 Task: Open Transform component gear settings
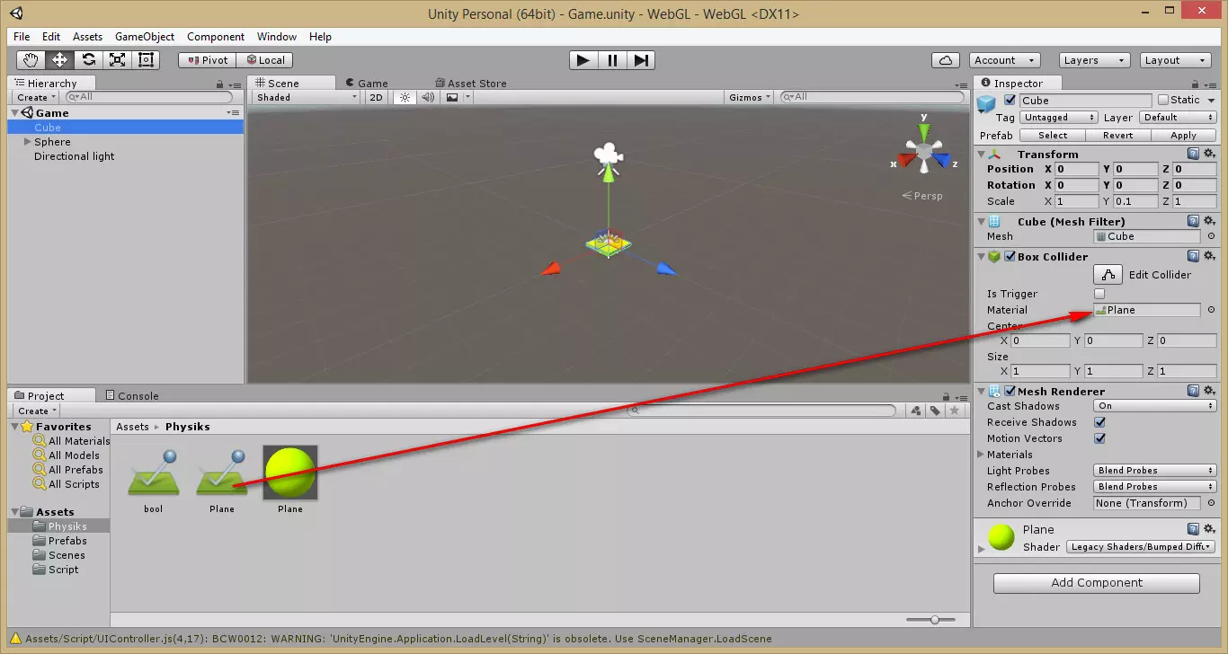1209,155
